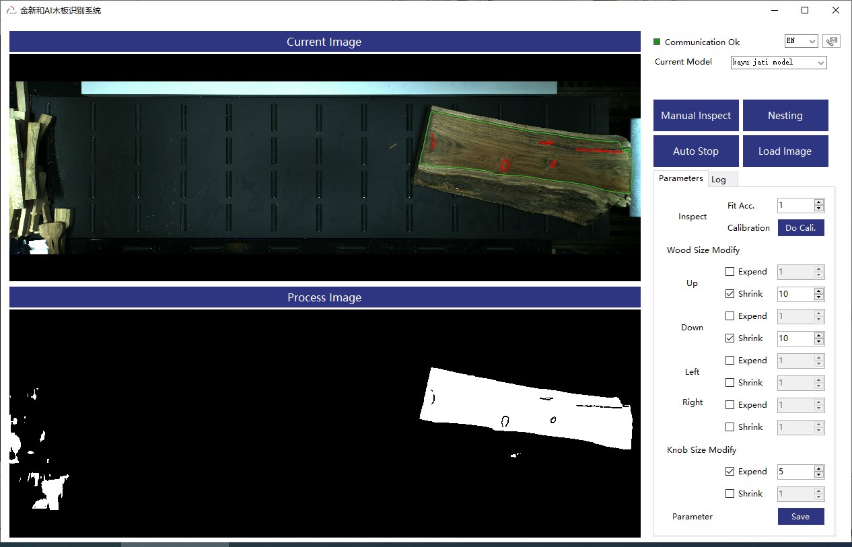Click the Current Image header bar
The width and height of the screenshot is (852, 547).
tap(324, 42)
